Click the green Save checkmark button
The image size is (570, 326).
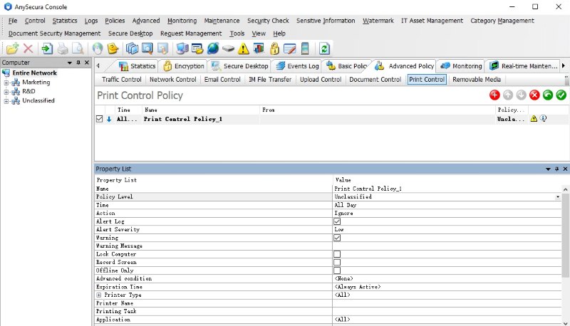coord(561,95)
